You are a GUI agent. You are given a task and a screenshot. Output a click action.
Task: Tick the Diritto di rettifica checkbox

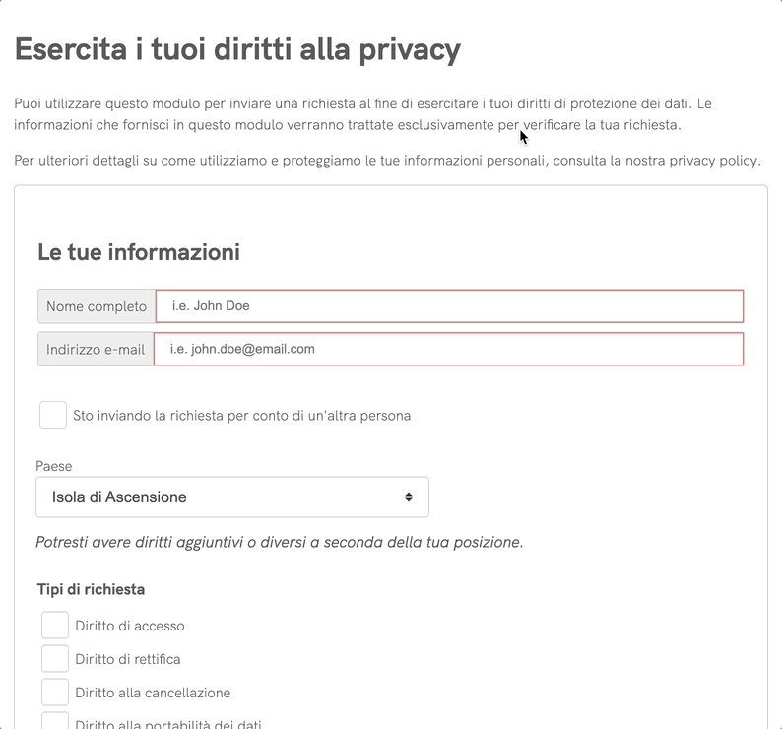(55, 659)
